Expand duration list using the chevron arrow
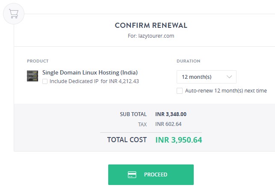Screen dimensions: 275x191 click(229, 77)
